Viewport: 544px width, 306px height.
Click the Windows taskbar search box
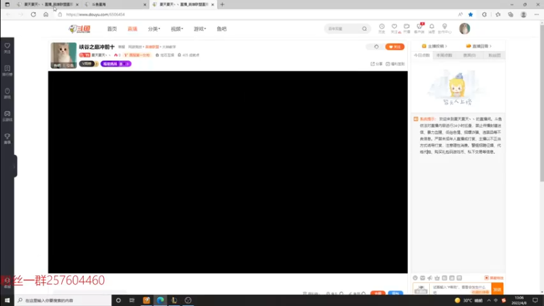click(x=63, y=301)
